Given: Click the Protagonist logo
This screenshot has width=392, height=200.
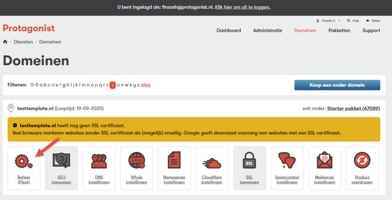Looking at the screenshot, I should pyautogui.click(x=29, y=28).
